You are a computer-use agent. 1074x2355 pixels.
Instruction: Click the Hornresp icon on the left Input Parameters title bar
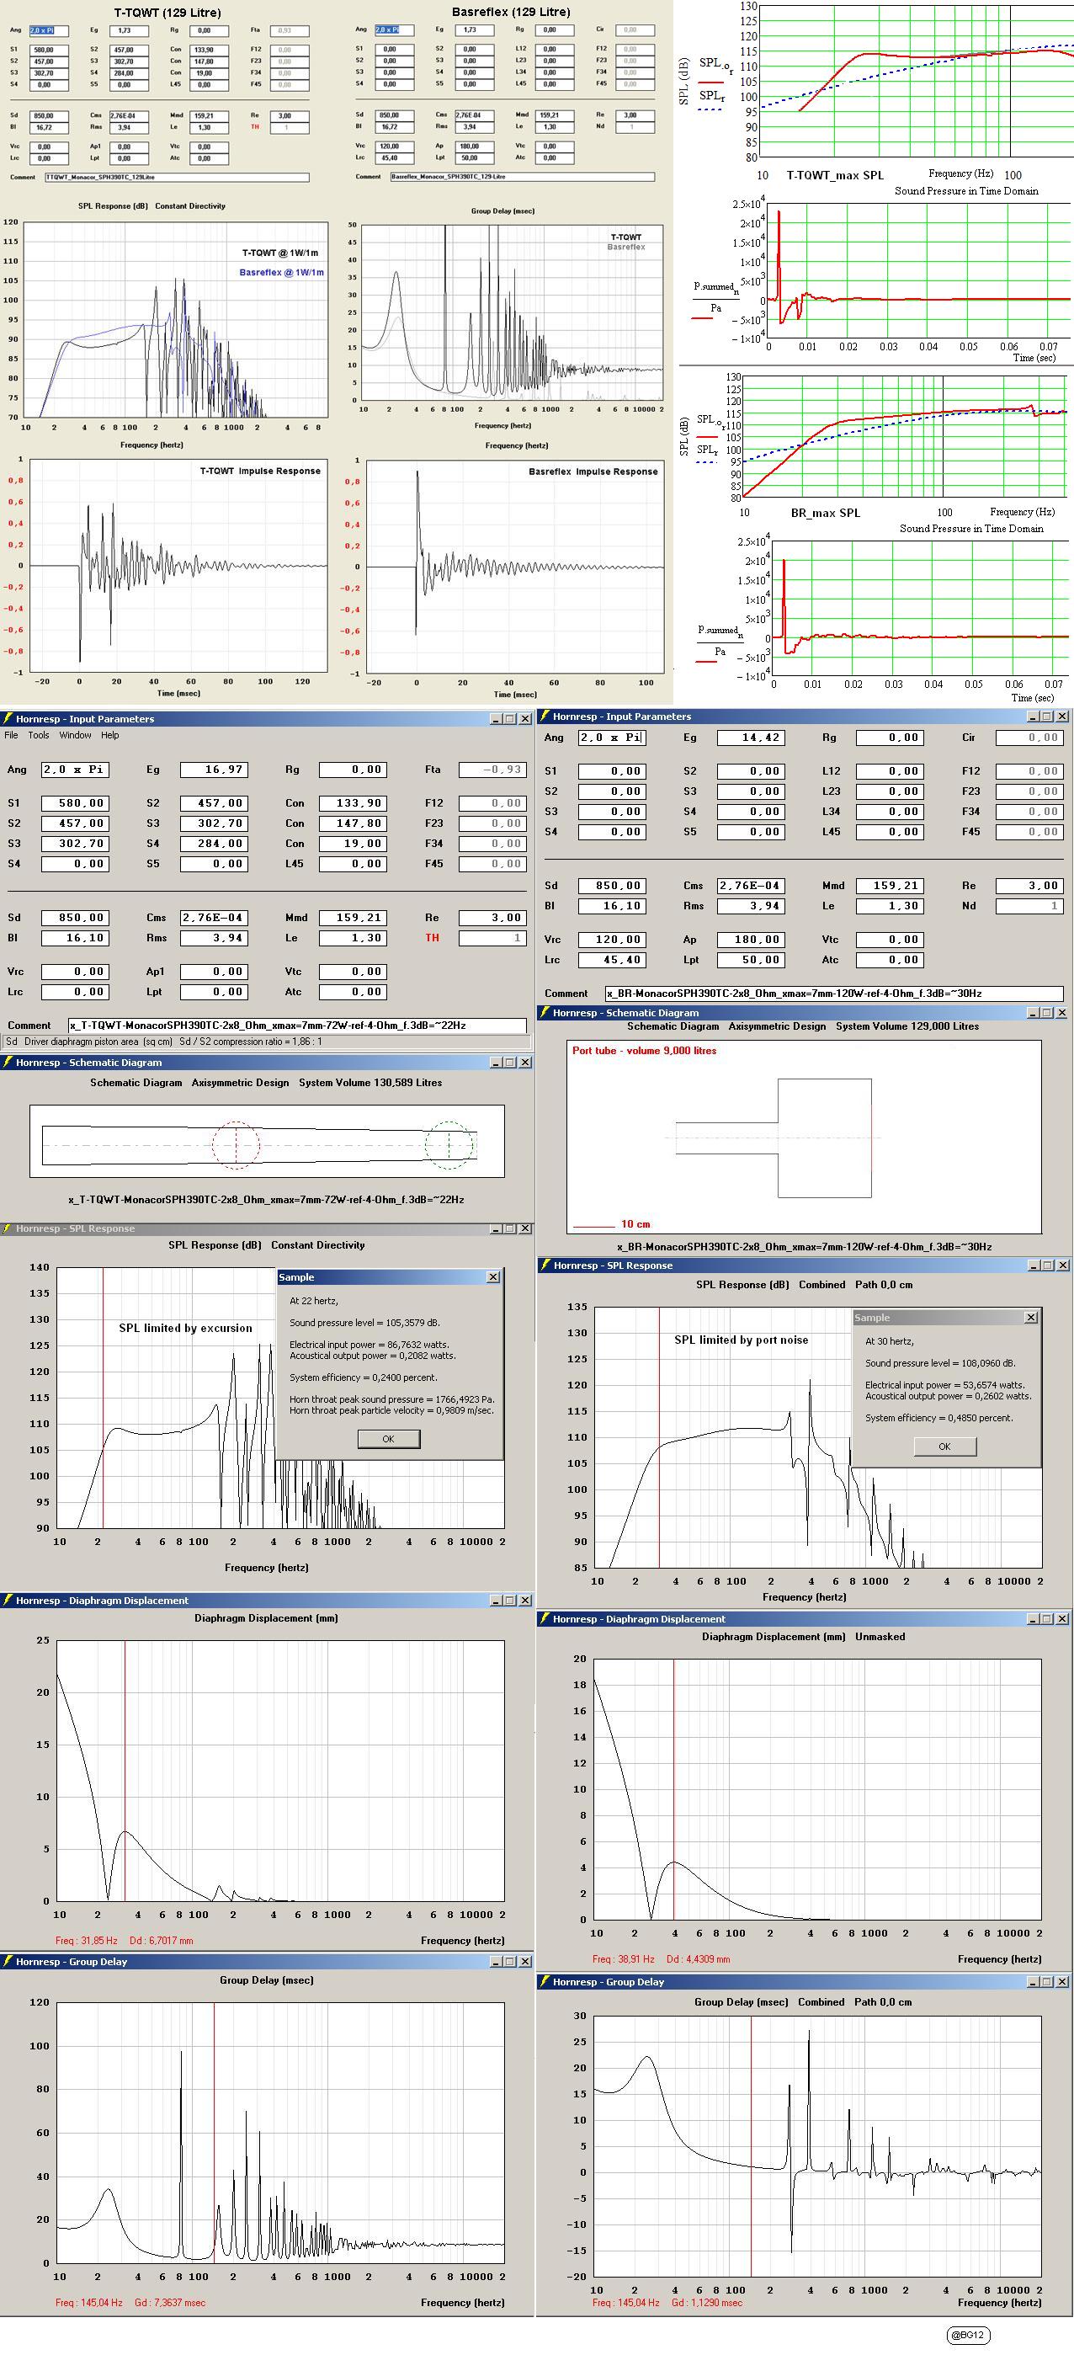[8, 718]
